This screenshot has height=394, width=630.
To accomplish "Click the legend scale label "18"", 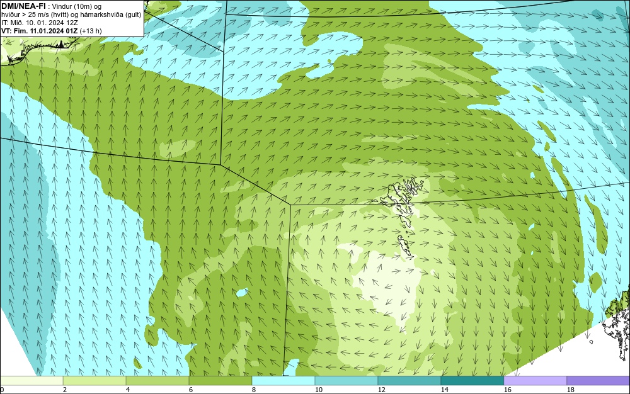I will tap(571, 390).
